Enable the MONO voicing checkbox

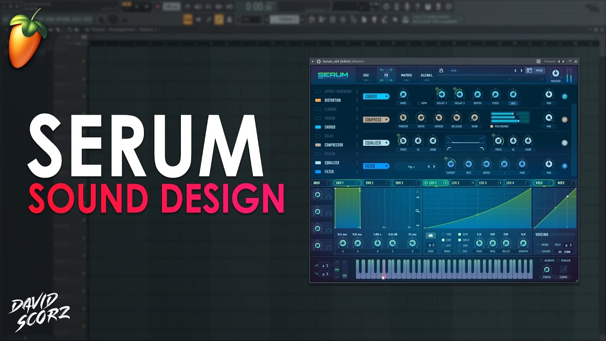click(538, 245)
